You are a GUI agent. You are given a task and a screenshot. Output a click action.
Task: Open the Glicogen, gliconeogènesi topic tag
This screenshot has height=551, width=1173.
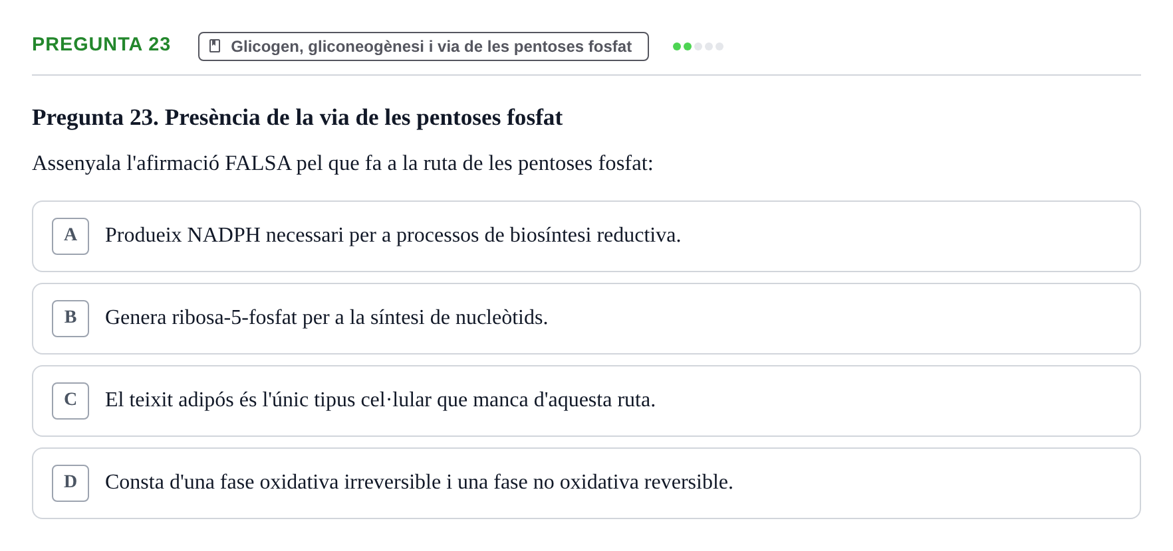[x=424, y=46]
